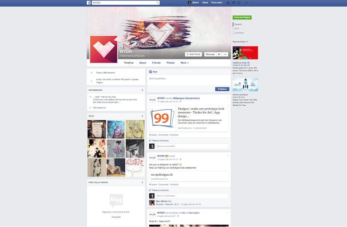
Task: Jump to Recenti in the timeline navigator
Action: 238,24
